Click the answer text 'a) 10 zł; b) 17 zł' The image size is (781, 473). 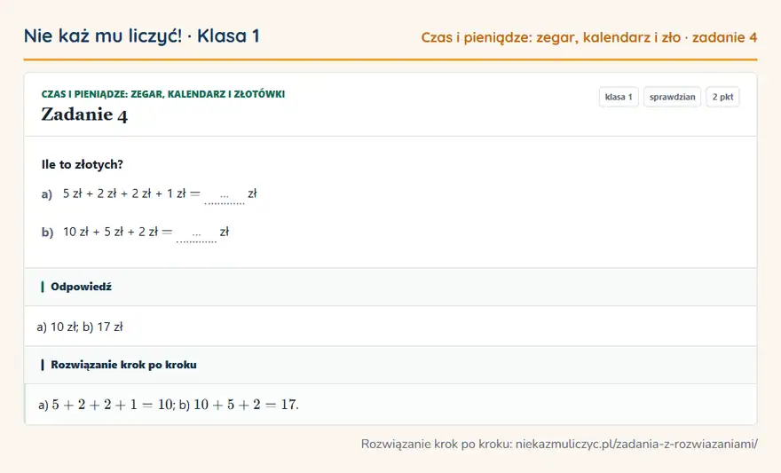point(80,327)
